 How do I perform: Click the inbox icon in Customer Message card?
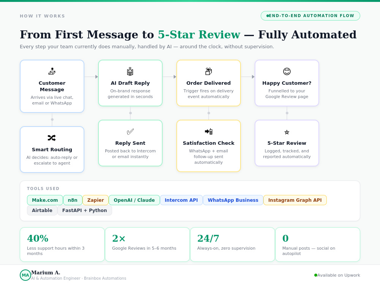click(52, 71)
